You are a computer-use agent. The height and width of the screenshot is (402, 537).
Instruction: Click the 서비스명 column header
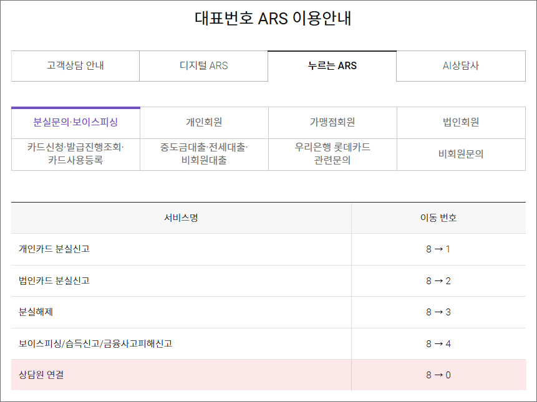point(181,218)
